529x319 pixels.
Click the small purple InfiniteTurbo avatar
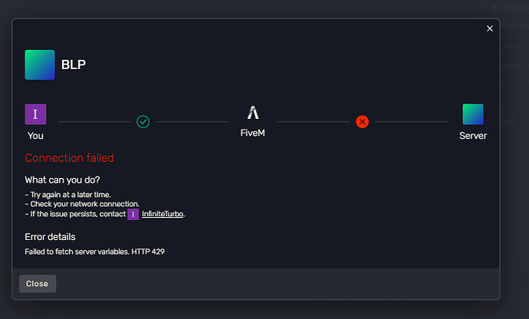[133, 215]
